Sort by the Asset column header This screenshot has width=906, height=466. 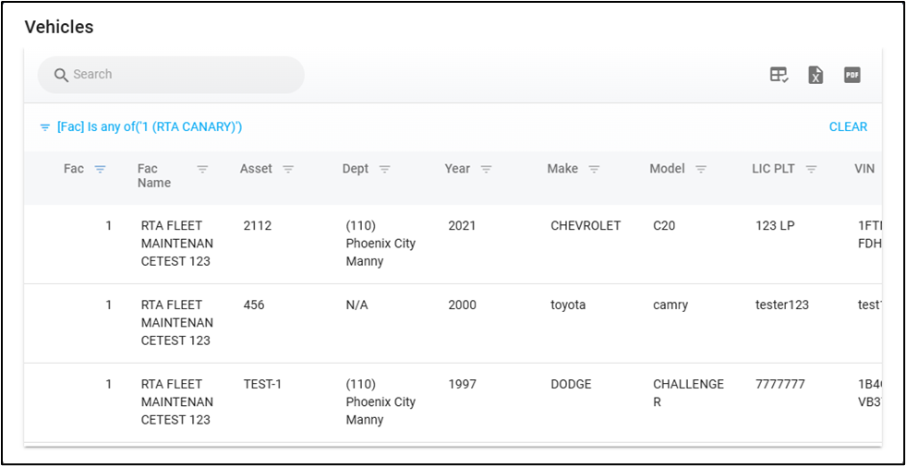click(x=256, y=169)
